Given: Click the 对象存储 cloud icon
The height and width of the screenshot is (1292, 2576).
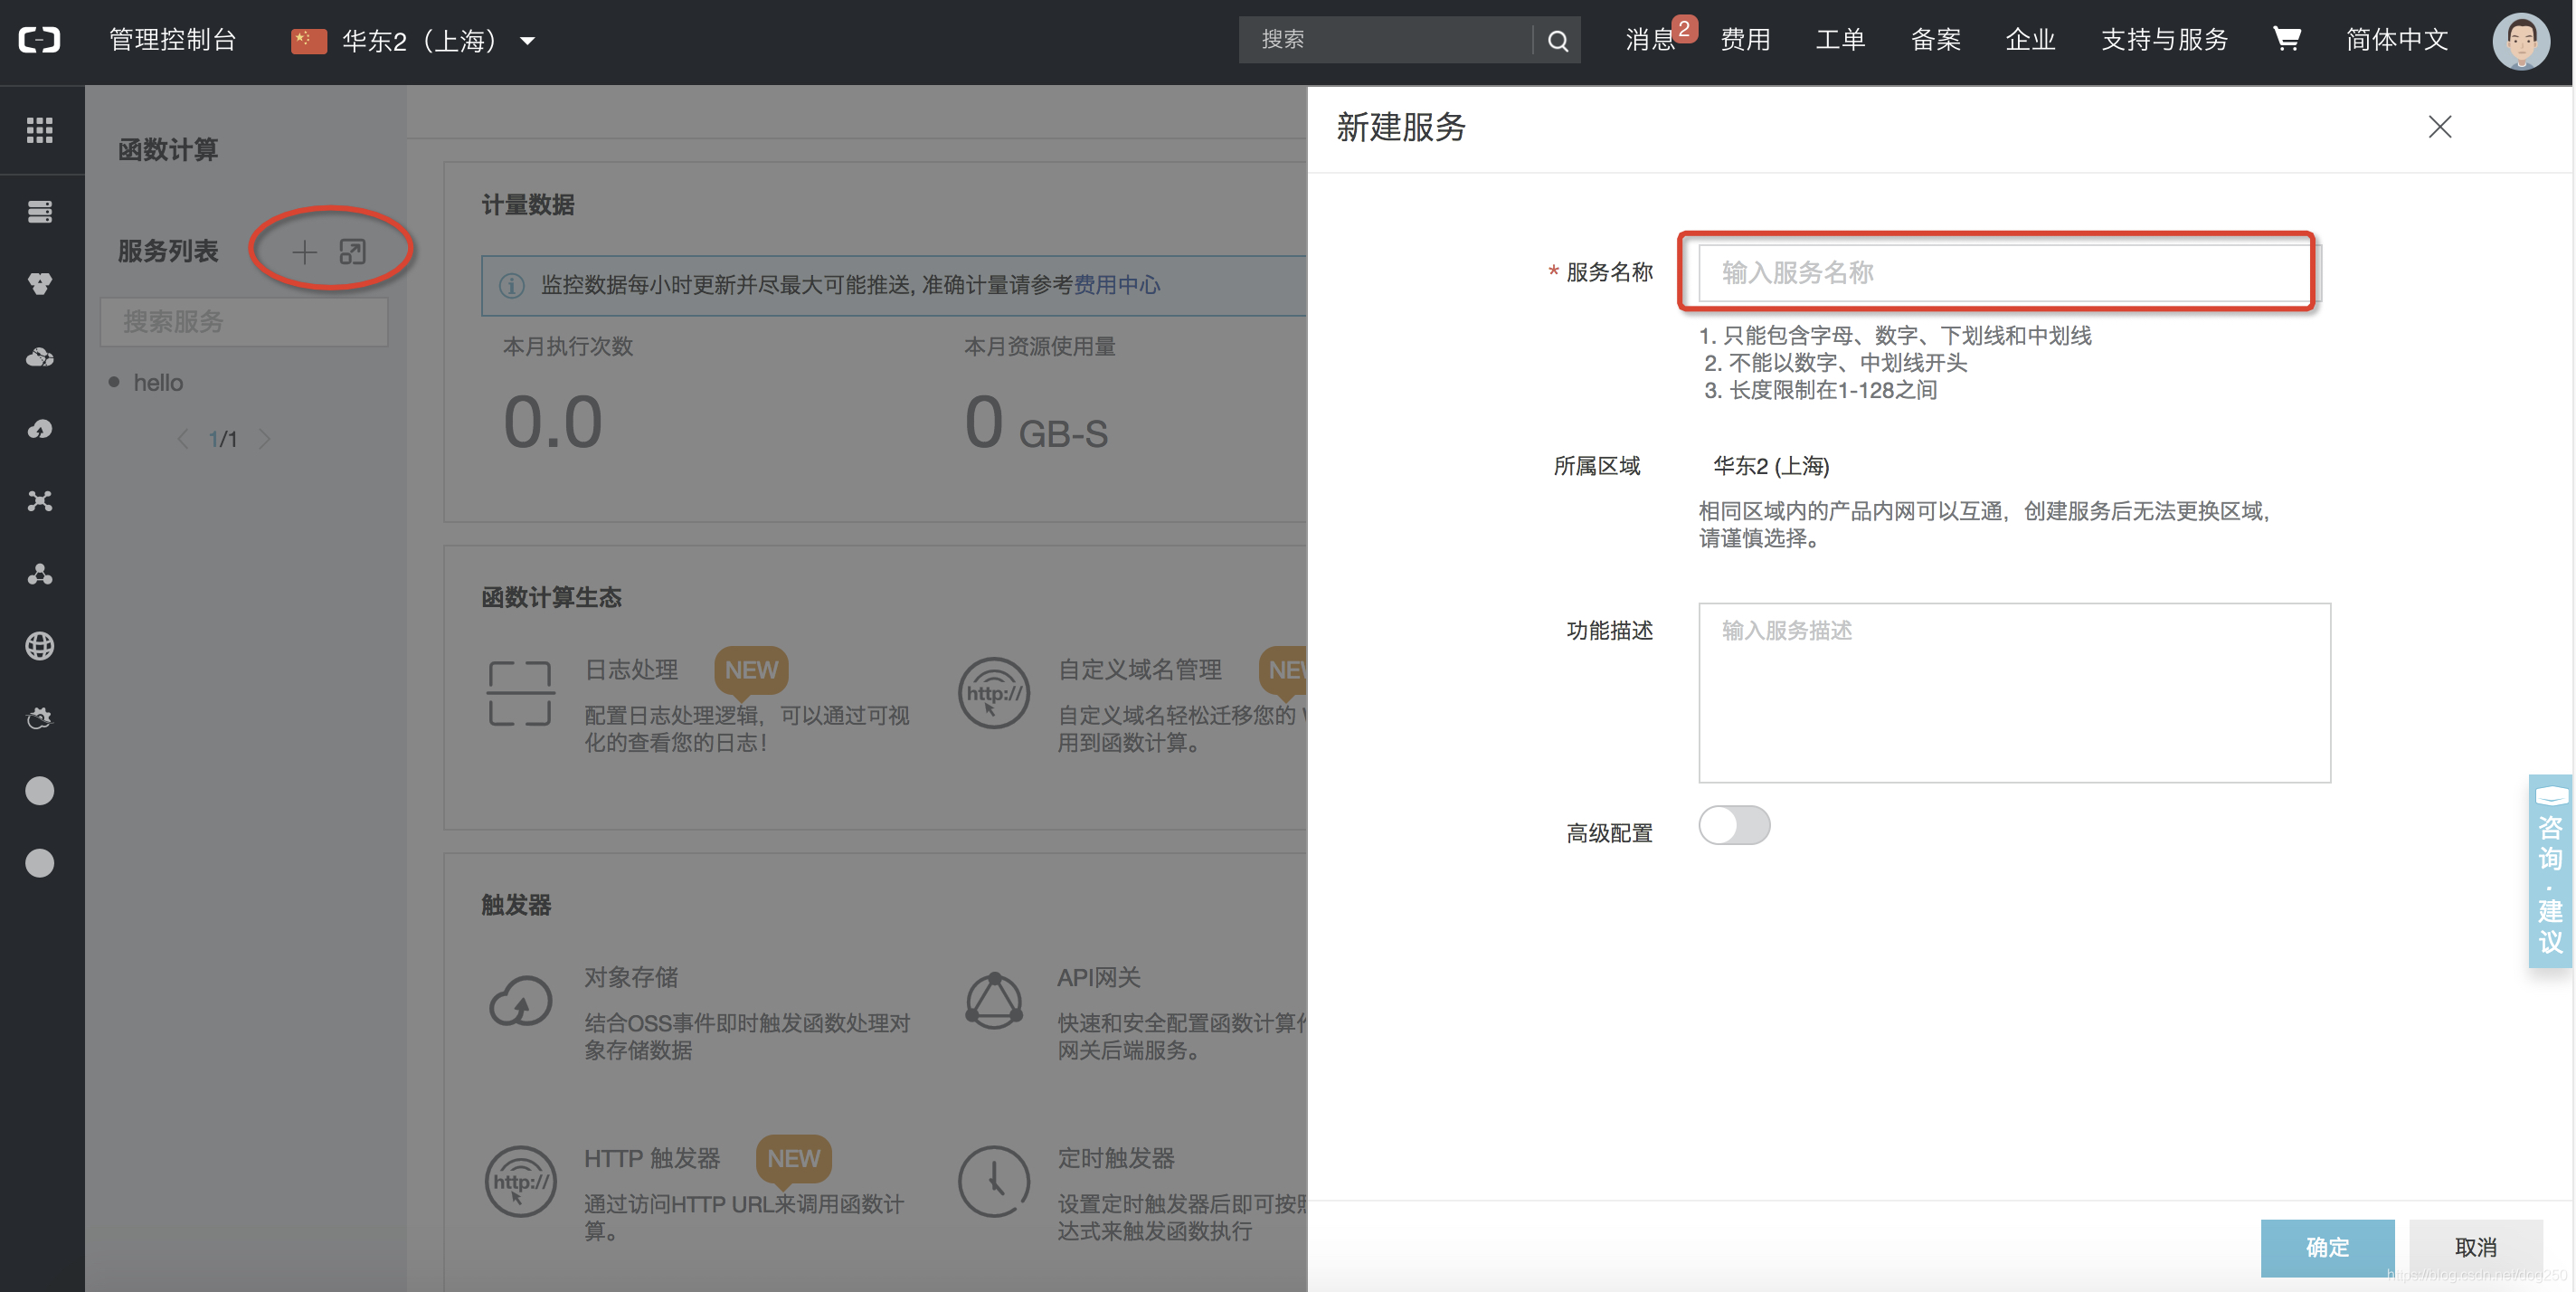Looking at the screenshot, I should tap(520, 1001).
